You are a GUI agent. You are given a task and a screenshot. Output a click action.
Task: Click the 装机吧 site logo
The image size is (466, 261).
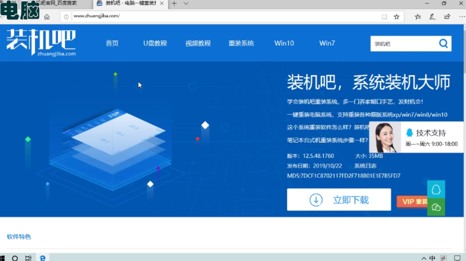tap(41, 43)
